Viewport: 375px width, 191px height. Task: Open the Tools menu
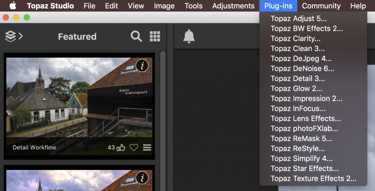coord(193,6)
